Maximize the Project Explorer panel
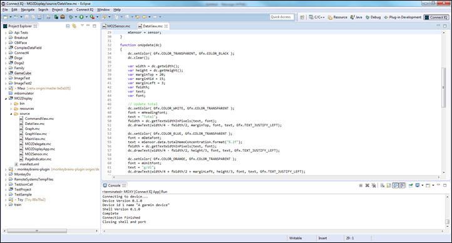 click(95, 26)
